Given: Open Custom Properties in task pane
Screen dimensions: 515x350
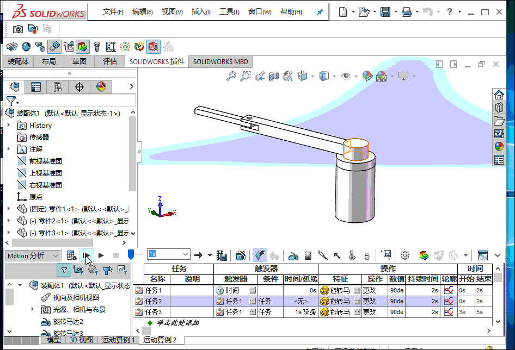Looking at the screenshot, I should (x=499, y=160).
